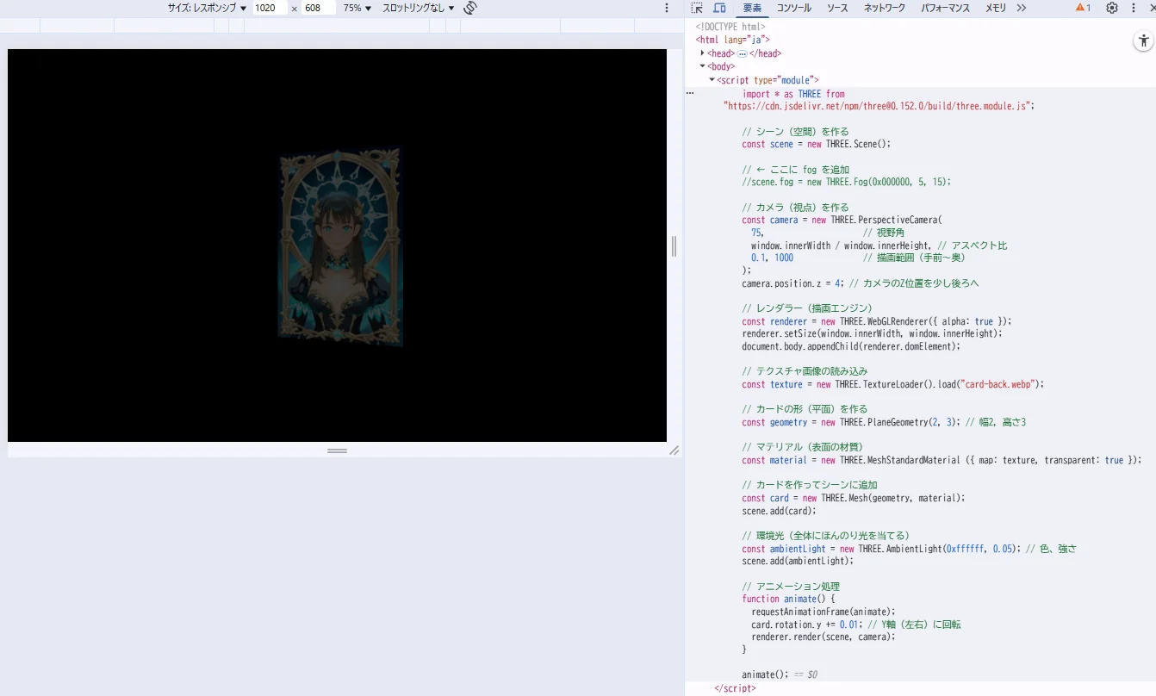The image size is (1156, 696).
Task: Collapse the script type module node
Action: pyautogui.click(x=712, y=80)
